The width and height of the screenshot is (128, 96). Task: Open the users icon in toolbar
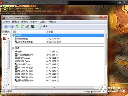tap(27, 27)
